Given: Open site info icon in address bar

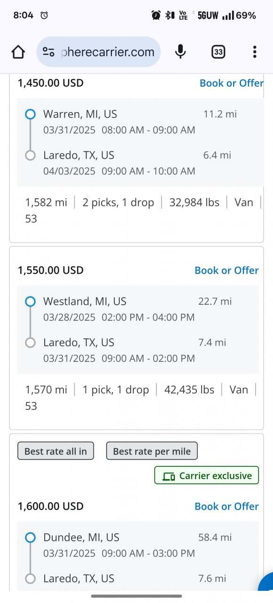Looking at the screenshot, I should point(48,52).
